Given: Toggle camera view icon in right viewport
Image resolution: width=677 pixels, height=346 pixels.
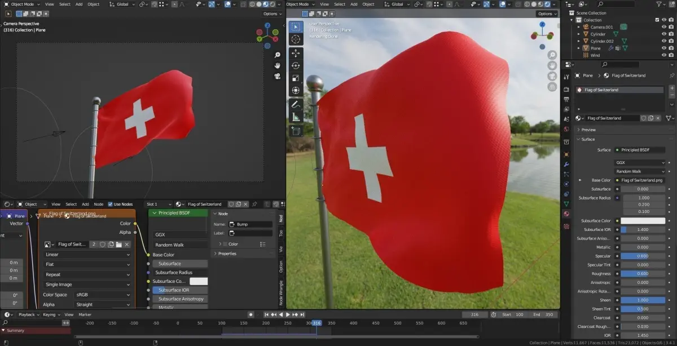Looking at the screenshot, I should (552, 77).
